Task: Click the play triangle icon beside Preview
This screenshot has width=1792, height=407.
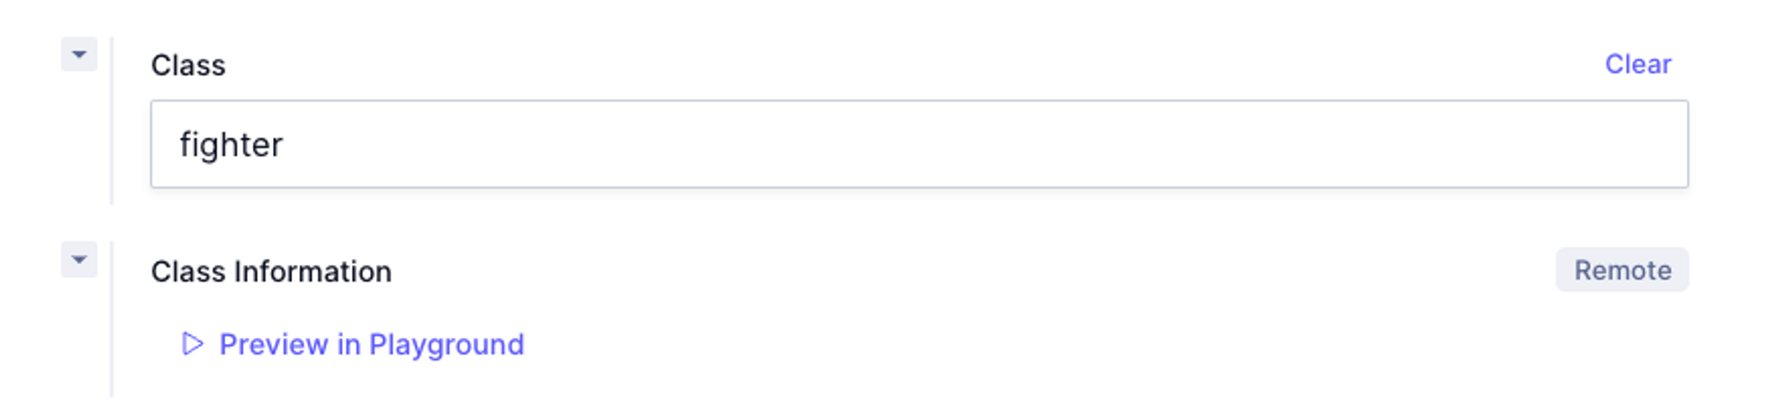Action: point(192,344)
